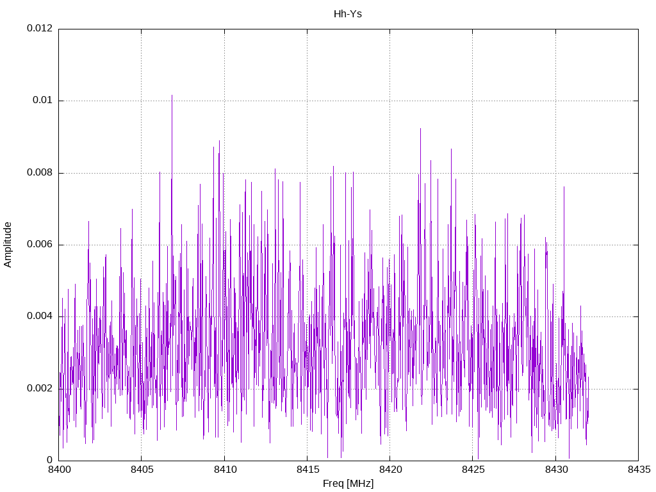The image size is (656, 492).
Task: Click the 8415 x-axis tick label
Action: (x=307, y=470)
